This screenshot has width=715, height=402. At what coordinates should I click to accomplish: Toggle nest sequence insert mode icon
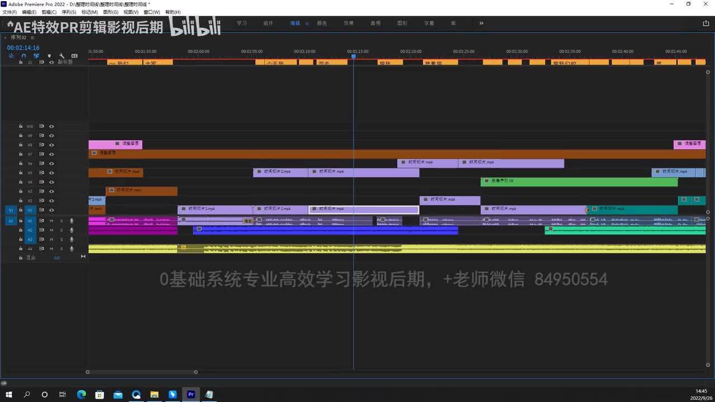[x=11, y=56]
